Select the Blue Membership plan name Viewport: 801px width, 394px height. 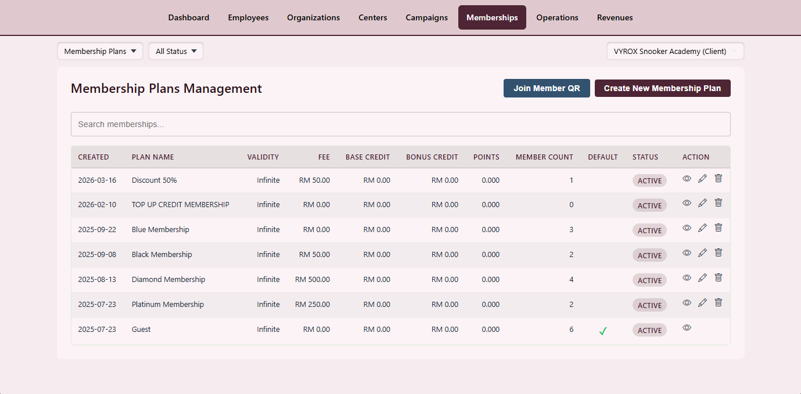coord(160,230)
